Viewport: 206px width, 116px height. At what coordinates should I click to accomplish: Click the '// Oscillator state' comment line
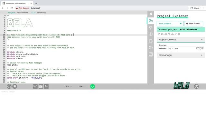tap(16, 82)
